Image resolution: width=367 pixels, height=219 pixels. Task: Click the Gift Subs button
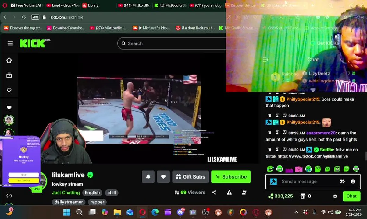(191, 177)
